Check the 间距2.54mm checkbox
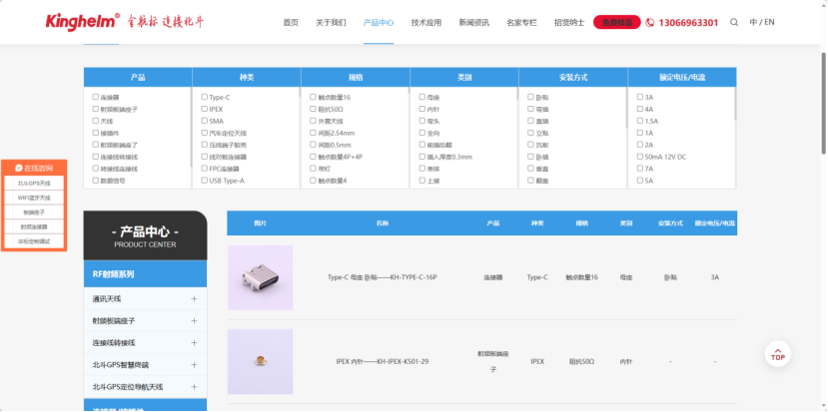The width and height of the screenshot is (828, 412). 314,133
